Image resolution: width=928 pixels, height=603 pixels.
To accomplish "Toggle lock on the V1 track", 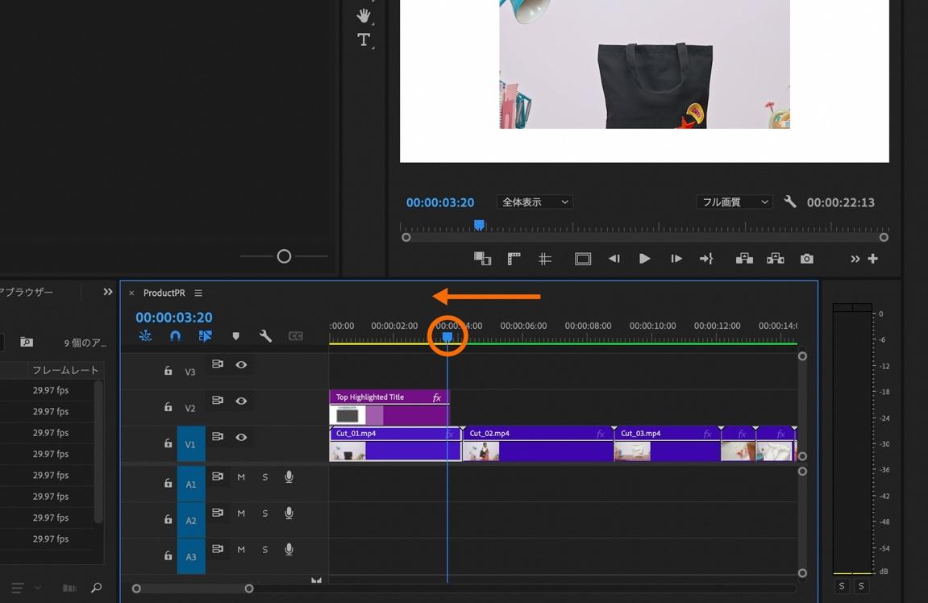I will coord(168,443).
